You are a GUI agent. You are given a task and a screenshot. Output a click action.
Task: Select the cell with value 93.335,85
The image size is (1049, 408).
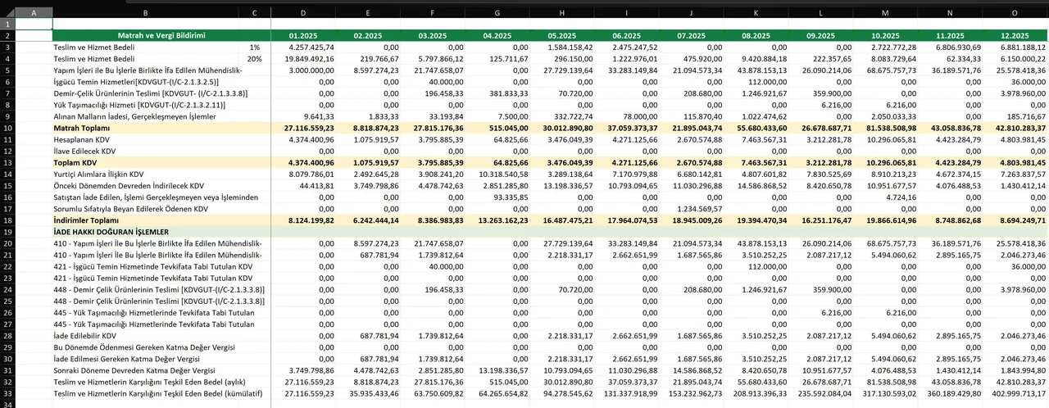coord(497,197)
